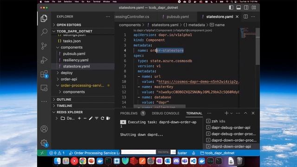Toggle bottom panel layout icon
297x167 pixels.
239,7
